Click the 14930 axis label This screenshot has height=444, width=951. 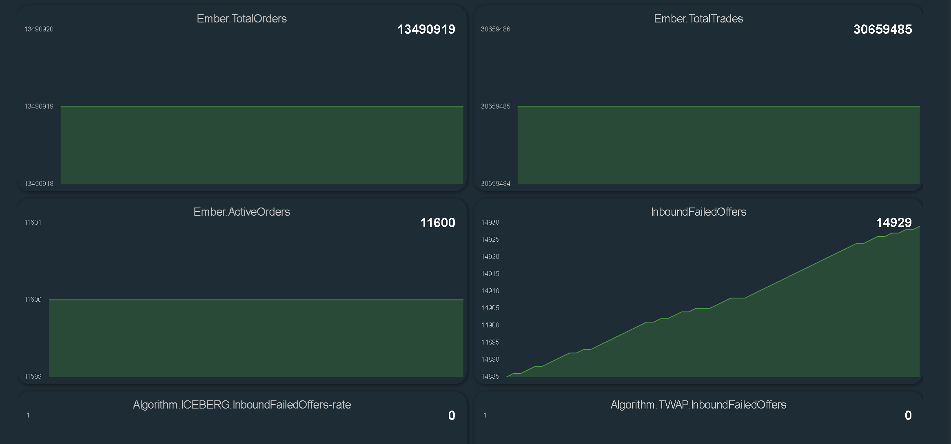(490, 223)
